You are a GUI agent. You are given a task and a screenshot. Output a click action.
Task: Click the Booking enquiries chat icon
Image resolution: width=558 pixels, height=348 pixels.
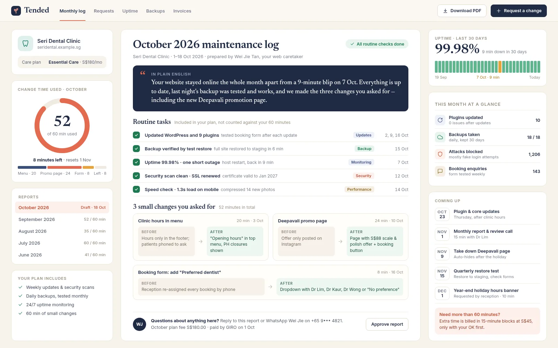click(x=440, y=171)
